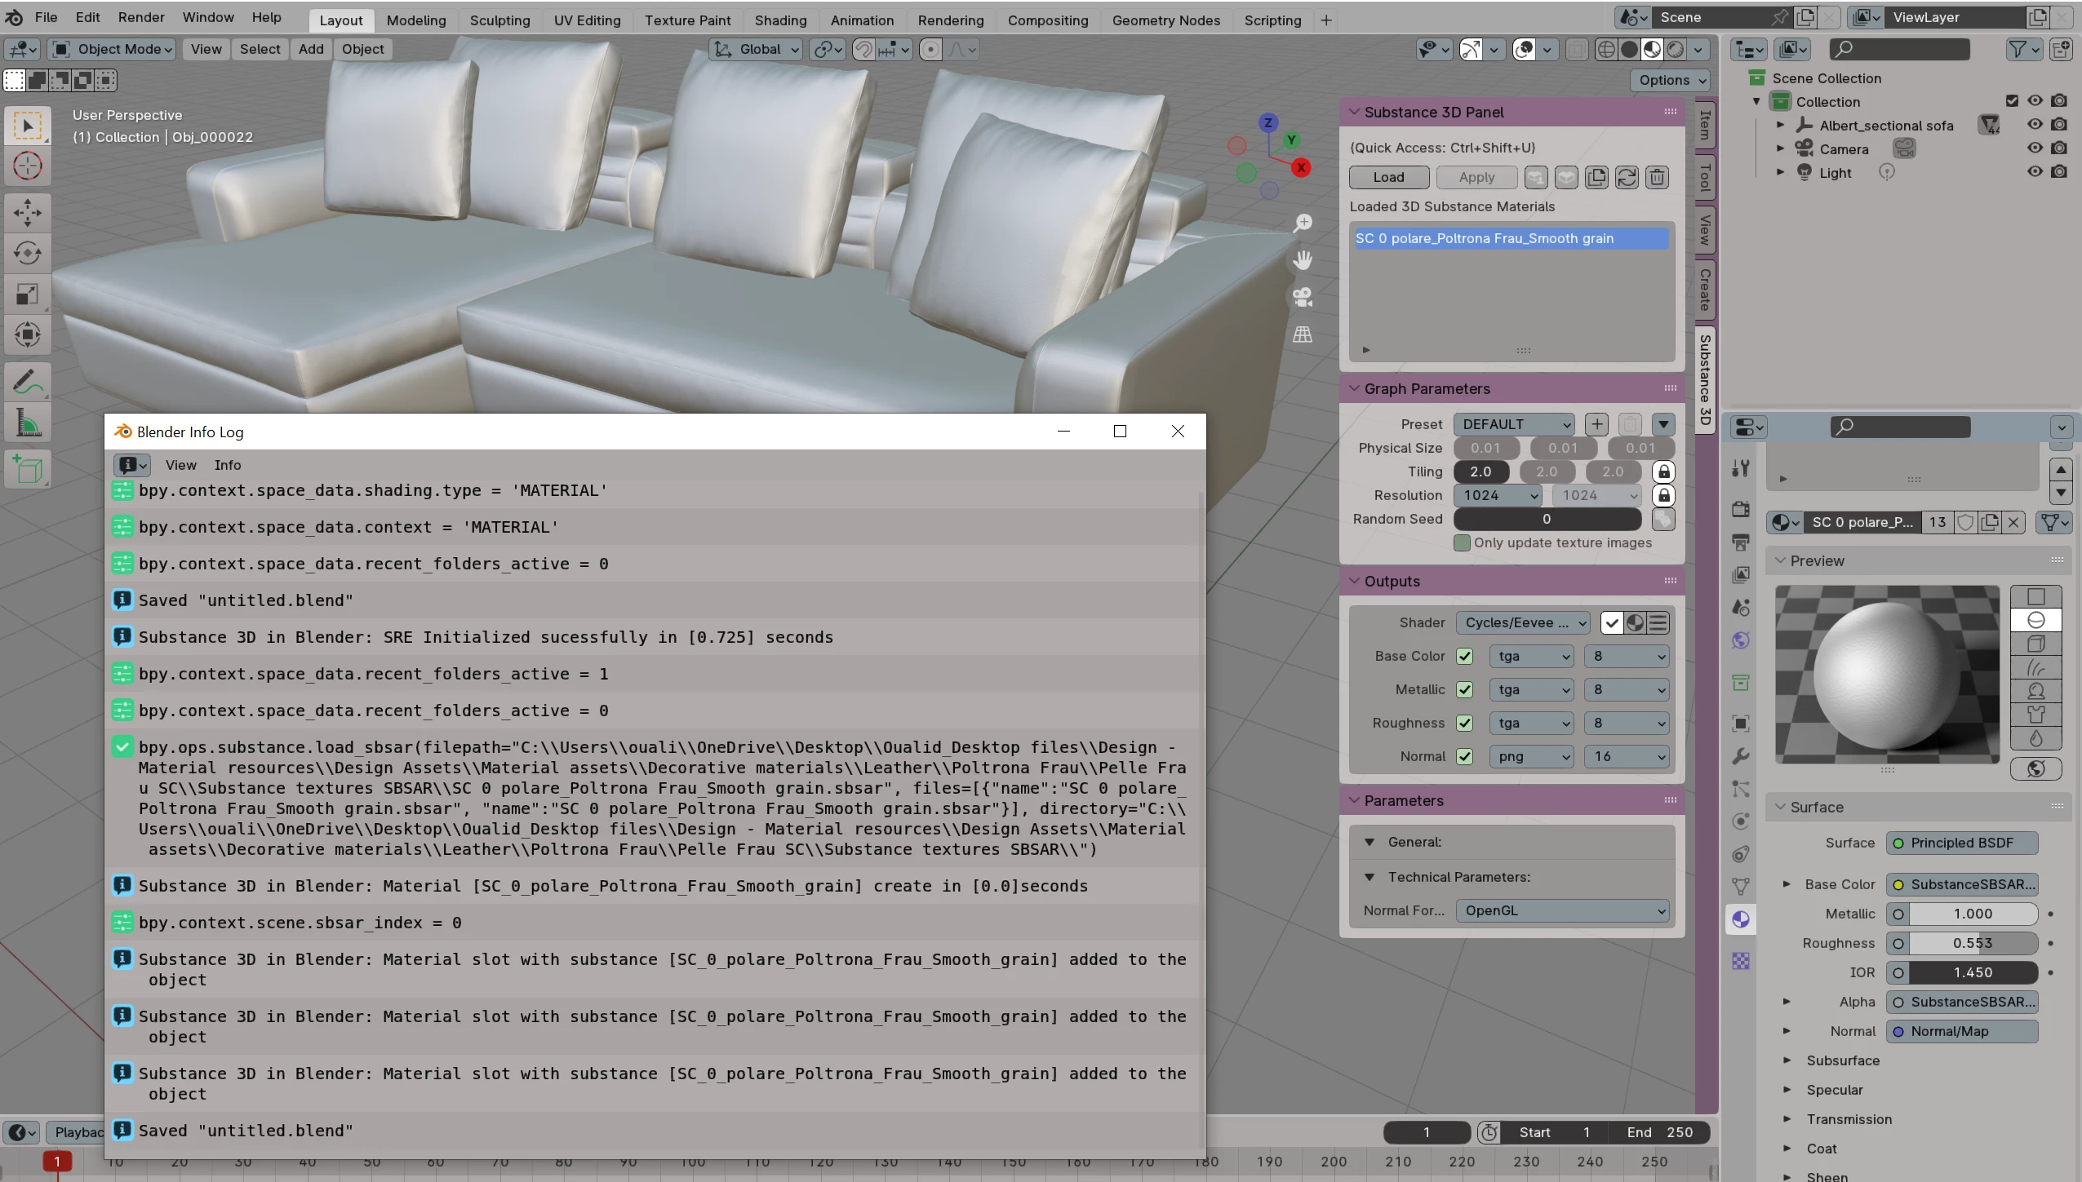Enable Only update texture images
2082x1182 pixels.
point(1462,542)
